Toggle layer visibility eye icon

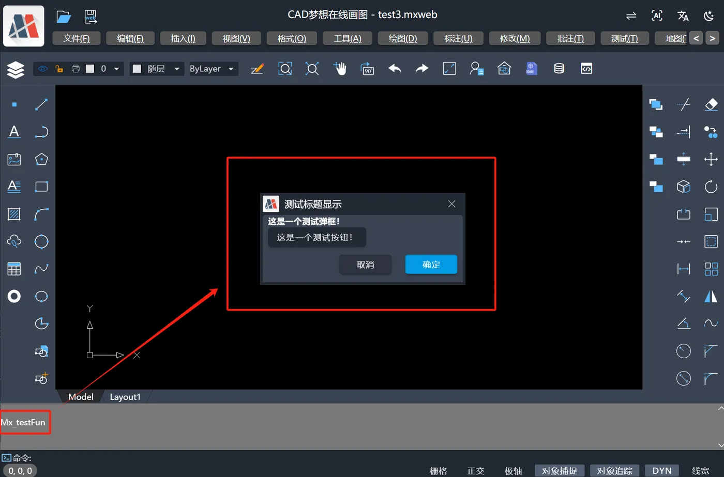click(42, 69)
